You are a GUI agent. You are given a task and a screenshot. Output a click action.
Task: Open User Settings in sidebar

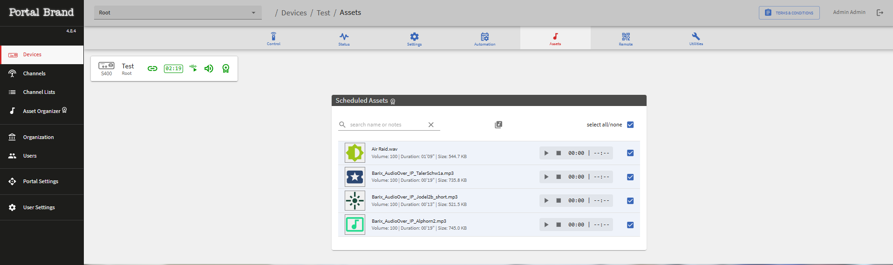[42, 207]
